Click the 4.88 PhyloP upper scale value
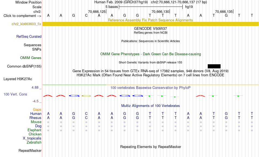The height and width of the screenshot is (157, 259). pos(35,87)
